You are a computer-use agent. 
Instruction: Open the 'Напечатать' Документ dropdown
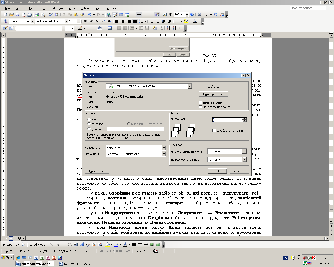[164, 148]
